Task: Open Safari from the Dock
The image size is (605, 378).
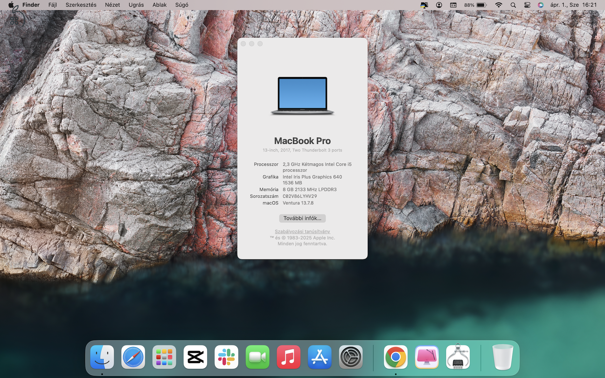Action: tap(133, 357)
